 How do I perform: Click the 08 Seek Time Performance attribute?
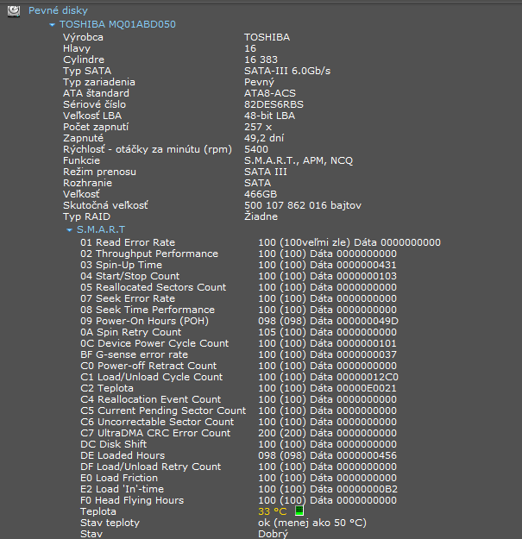(x=148, y=310)
